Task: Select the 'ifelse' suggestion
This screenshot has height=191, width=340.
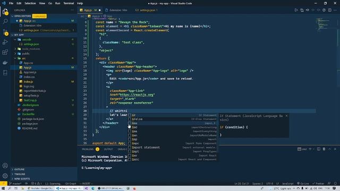Action: [173, 119]
